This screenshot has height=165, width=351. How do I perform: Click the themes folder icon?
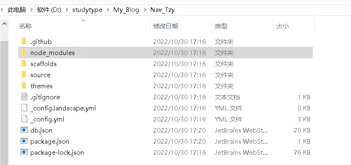tap(23, 86)
